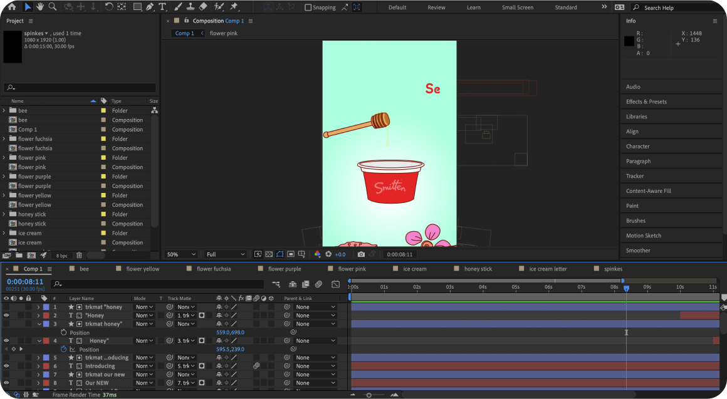Toggle Mask and Shape Path visibility
The height and width of the screenshot is (399, 727).
point(280,254)
